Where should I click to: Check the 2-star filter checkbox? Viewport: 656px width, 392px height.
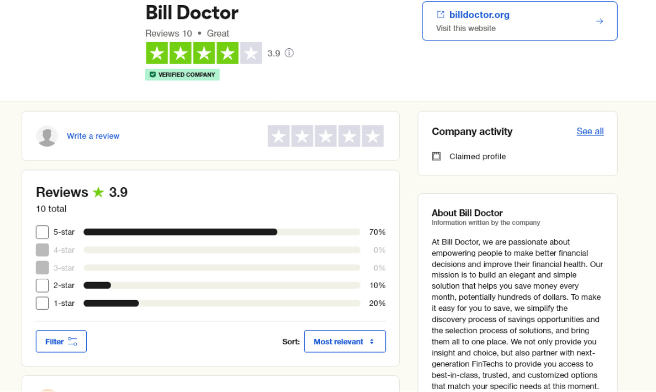point(42,285)
